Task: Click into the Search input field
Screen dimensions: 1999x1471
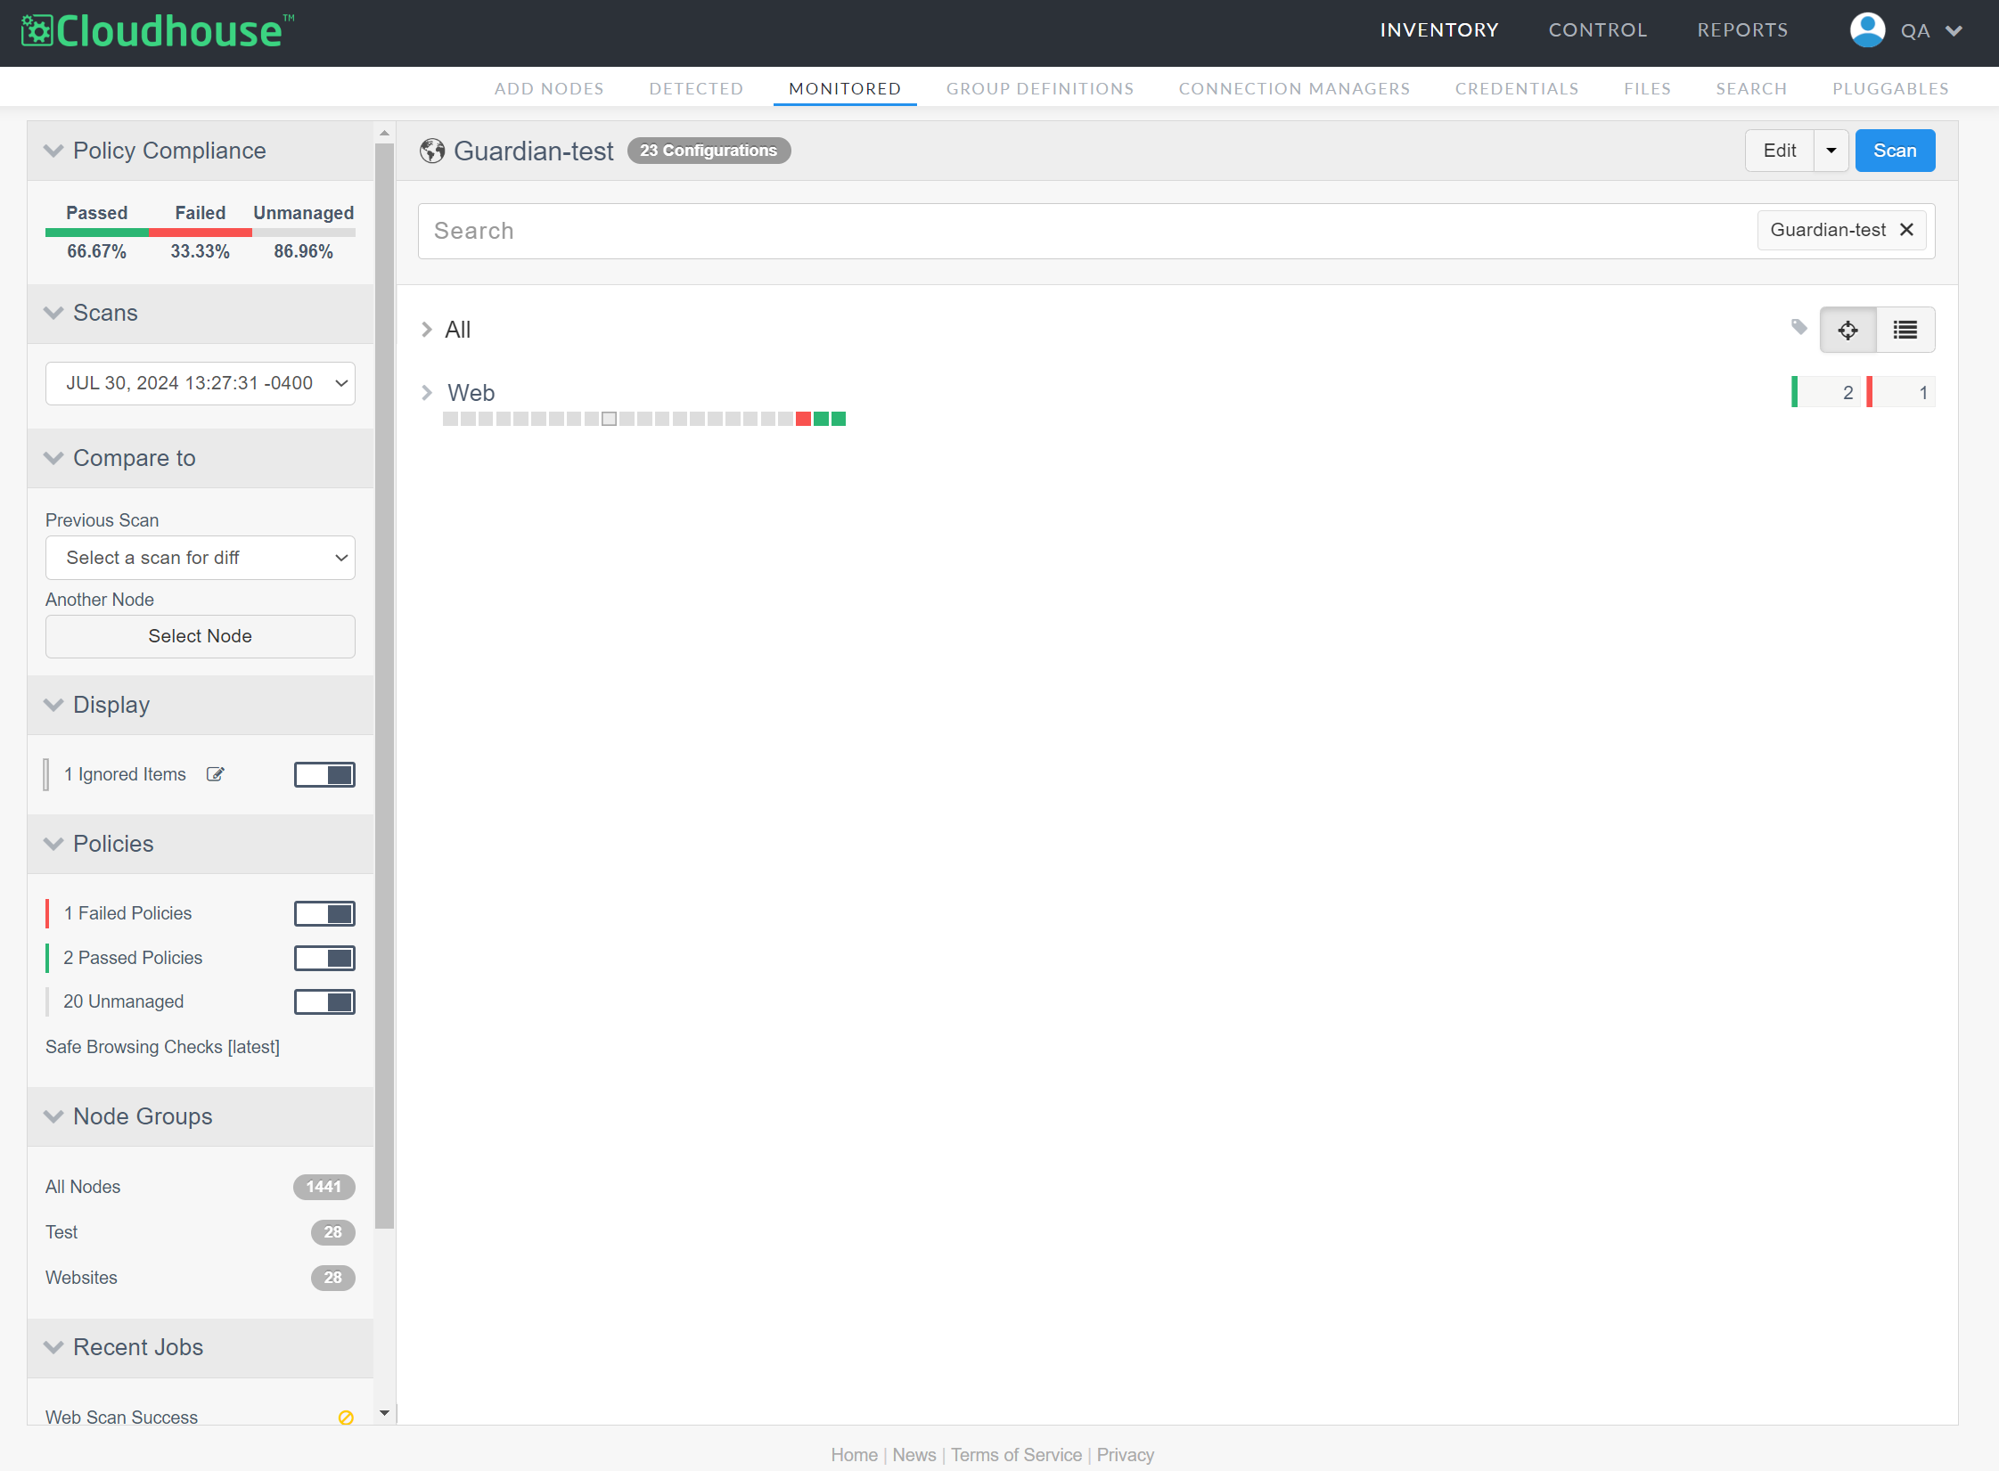Action: click(x=1069, y=231)
